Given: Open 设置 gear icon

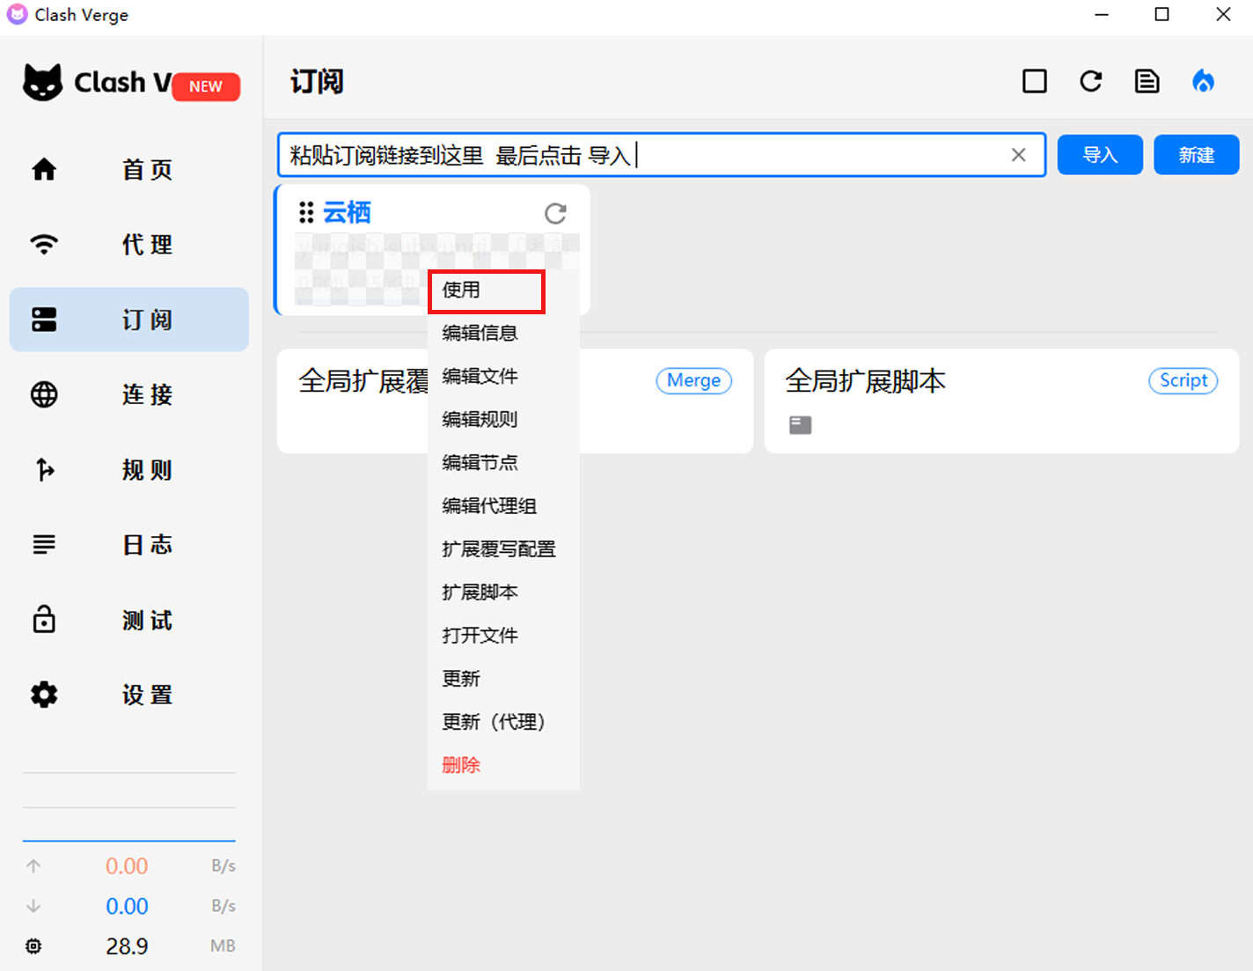Looking at the screenshot, I should (44, 695).
